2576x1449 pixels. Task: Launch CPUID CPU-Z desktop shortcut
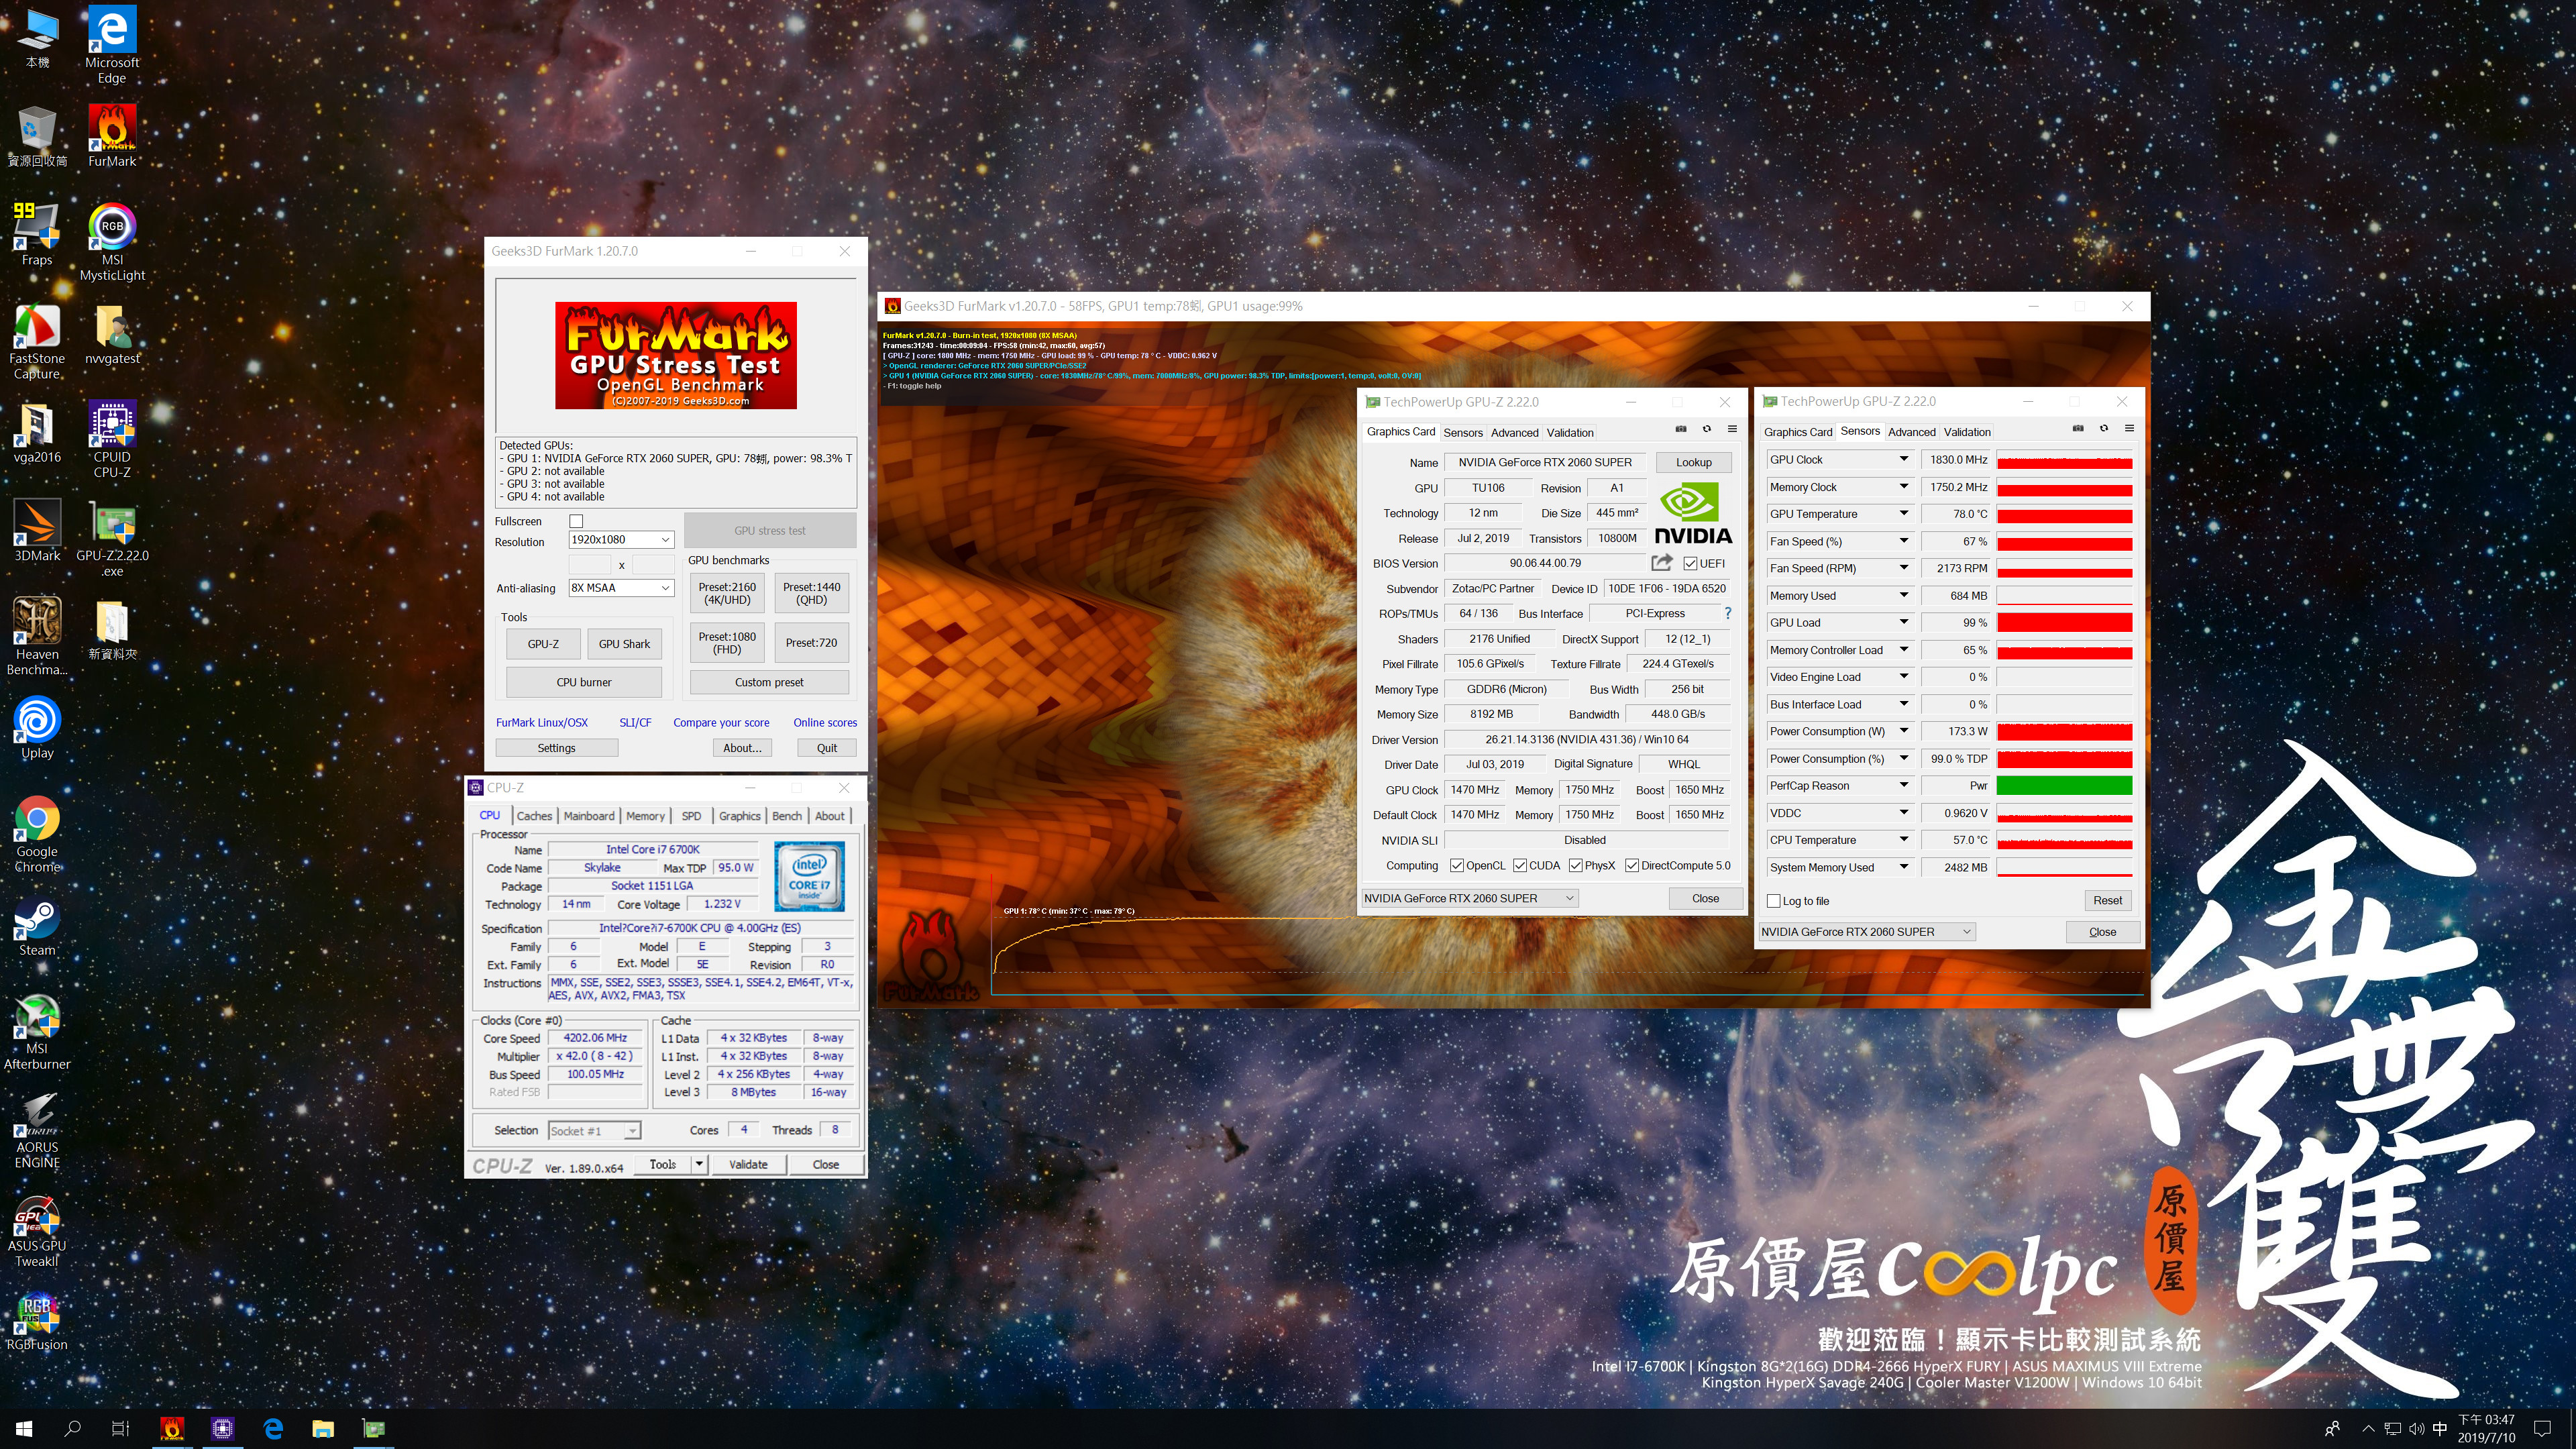coord(112,438)
